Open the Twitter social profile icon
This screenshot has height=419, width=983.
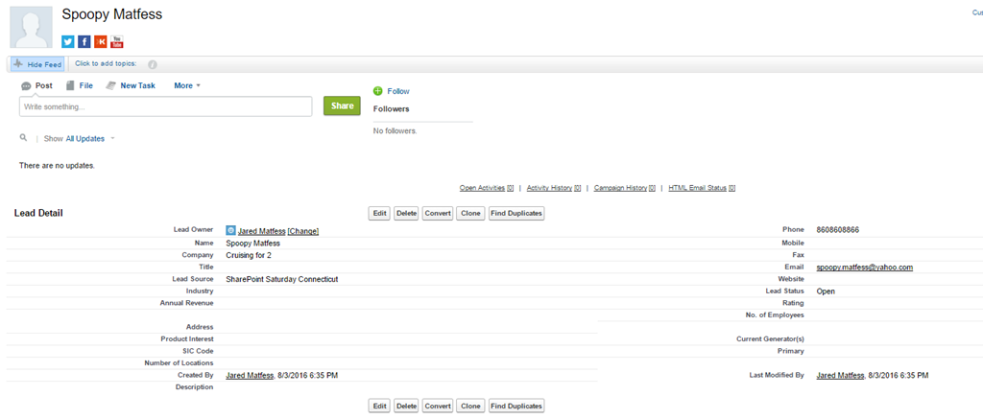pos(68,42)
